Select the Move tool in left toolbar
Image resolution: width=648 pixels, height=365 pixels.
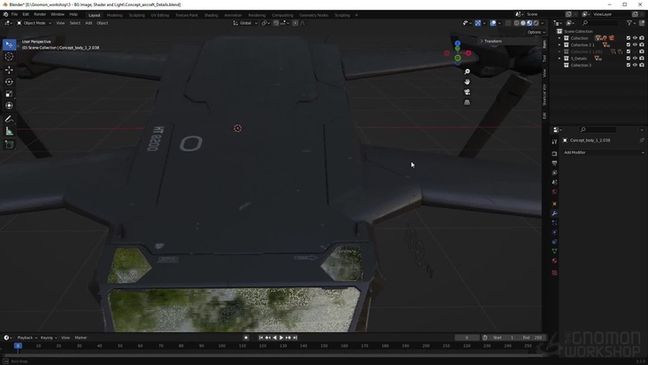10,69
